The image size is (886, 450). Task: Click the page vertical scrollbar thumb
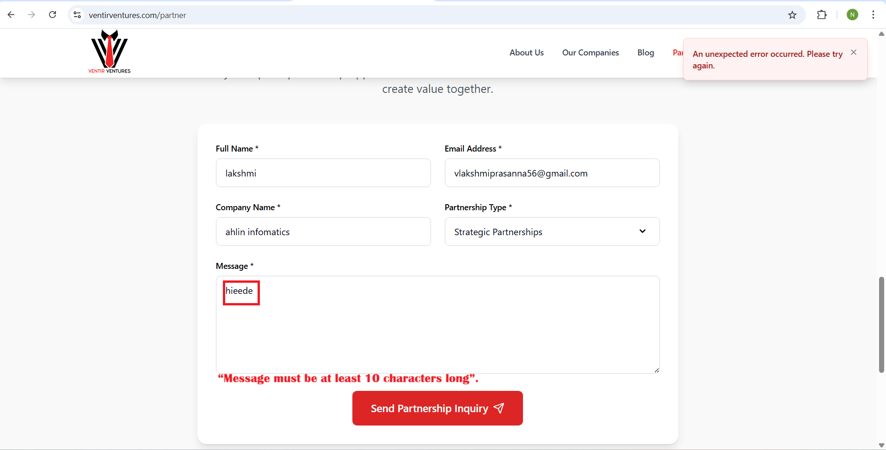(881, 324)
